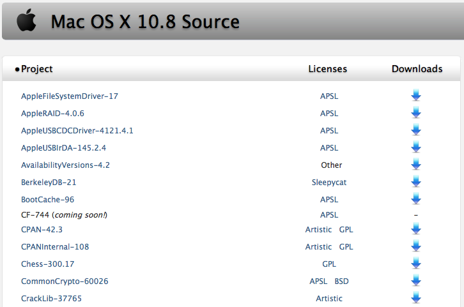
Task: Click the Downloads column header
Action: click(417, 69)
